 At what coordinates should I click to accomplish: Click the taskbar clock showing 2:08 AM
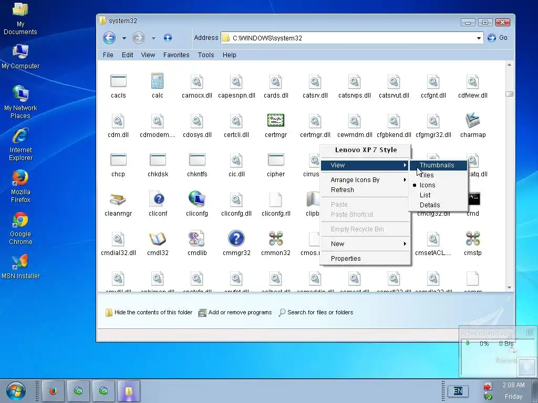click(x=514, y=385)
